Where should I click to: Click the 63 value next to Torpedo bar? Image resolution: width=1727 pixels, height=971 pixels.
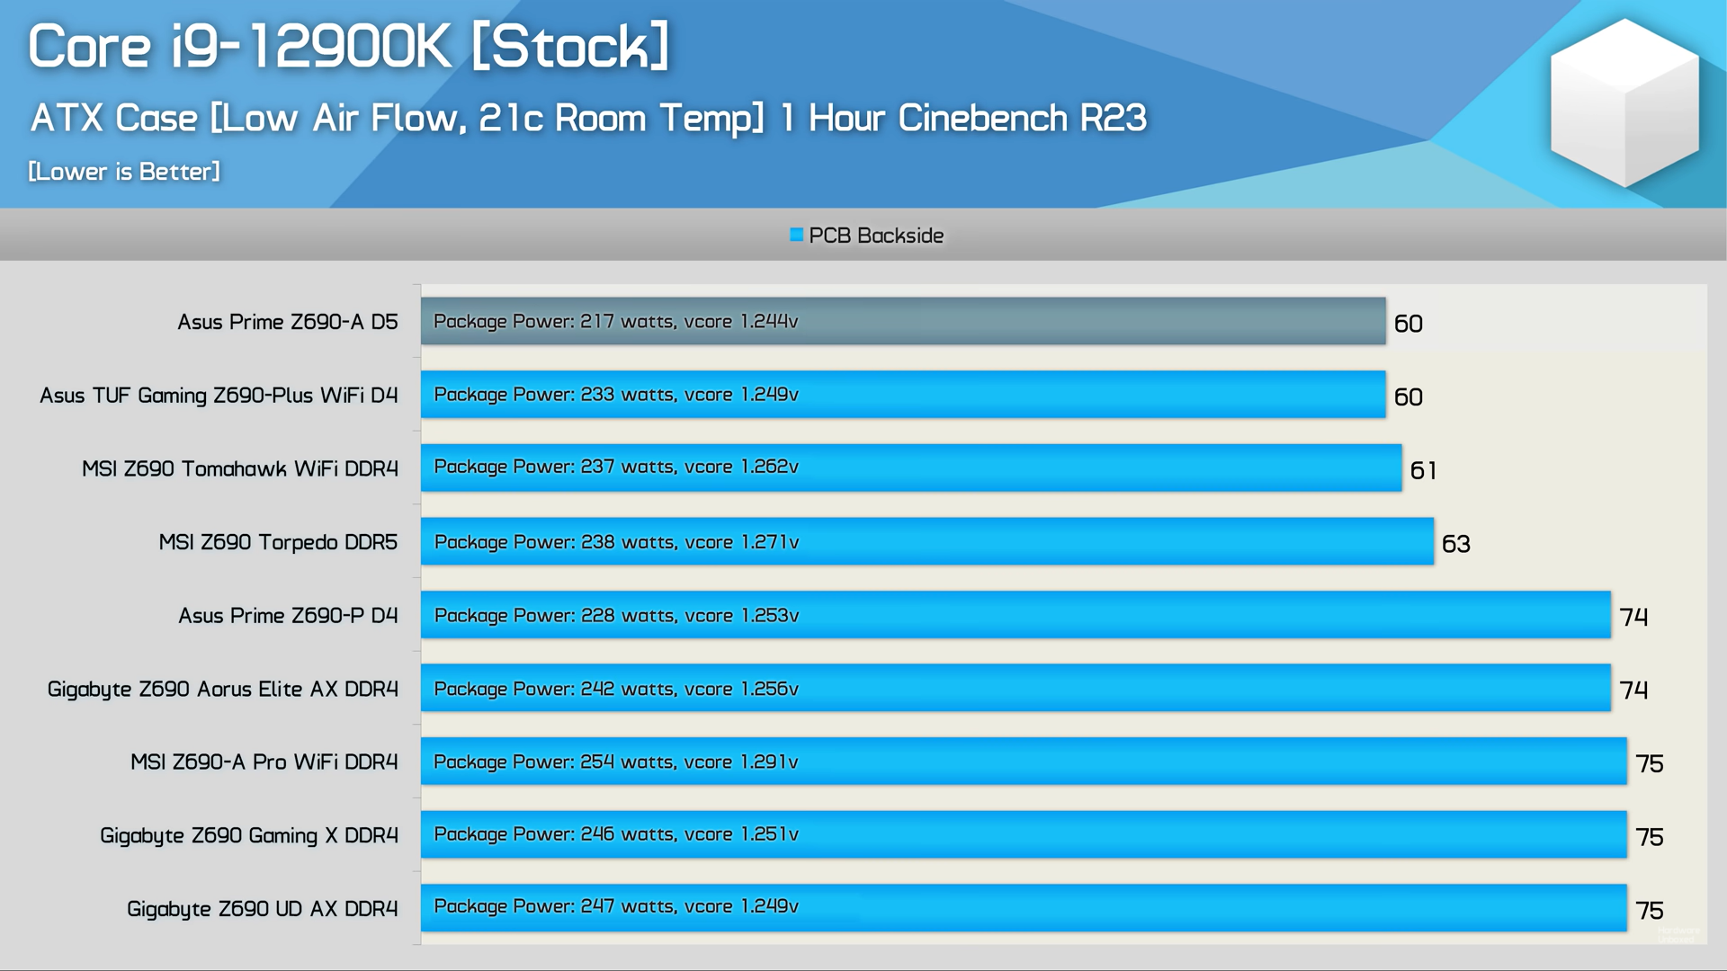pyautogui.click(x=1455, y=544)
